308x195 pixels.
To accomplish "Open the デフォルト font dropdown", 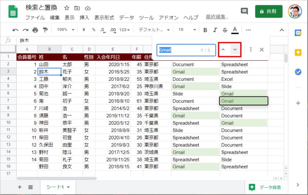I will pos(154,30).
